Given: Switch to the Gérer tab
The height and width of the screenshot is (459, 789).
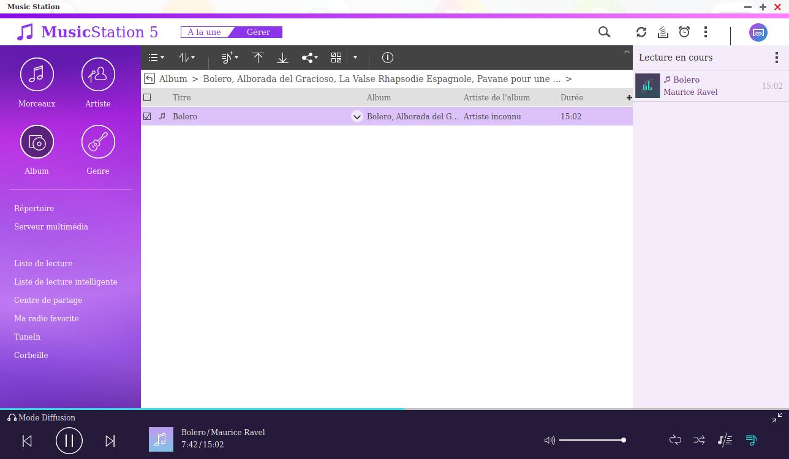Looking at the screenshot, I should 259,32.
